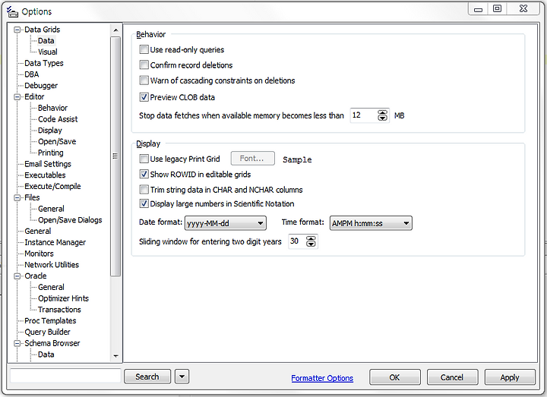Click the tree panel scrollbar thumb
547x397 pixels.
[115, 156]
